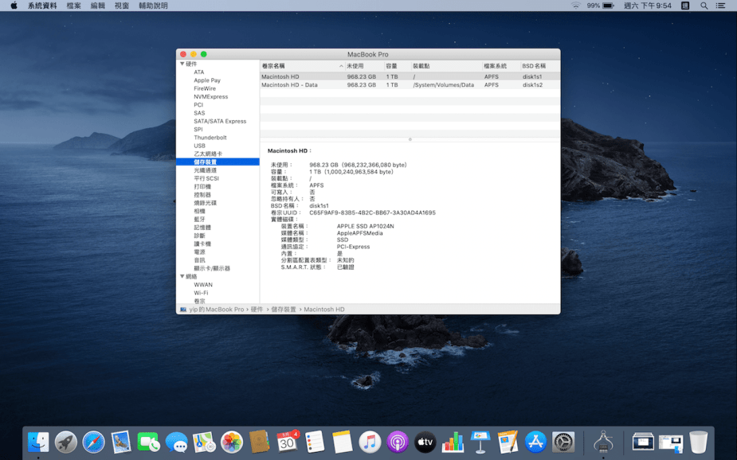This screenshot has height=460, width=737.
Task: Sort by the 卷宗名稱 column header
Action: 273,66
